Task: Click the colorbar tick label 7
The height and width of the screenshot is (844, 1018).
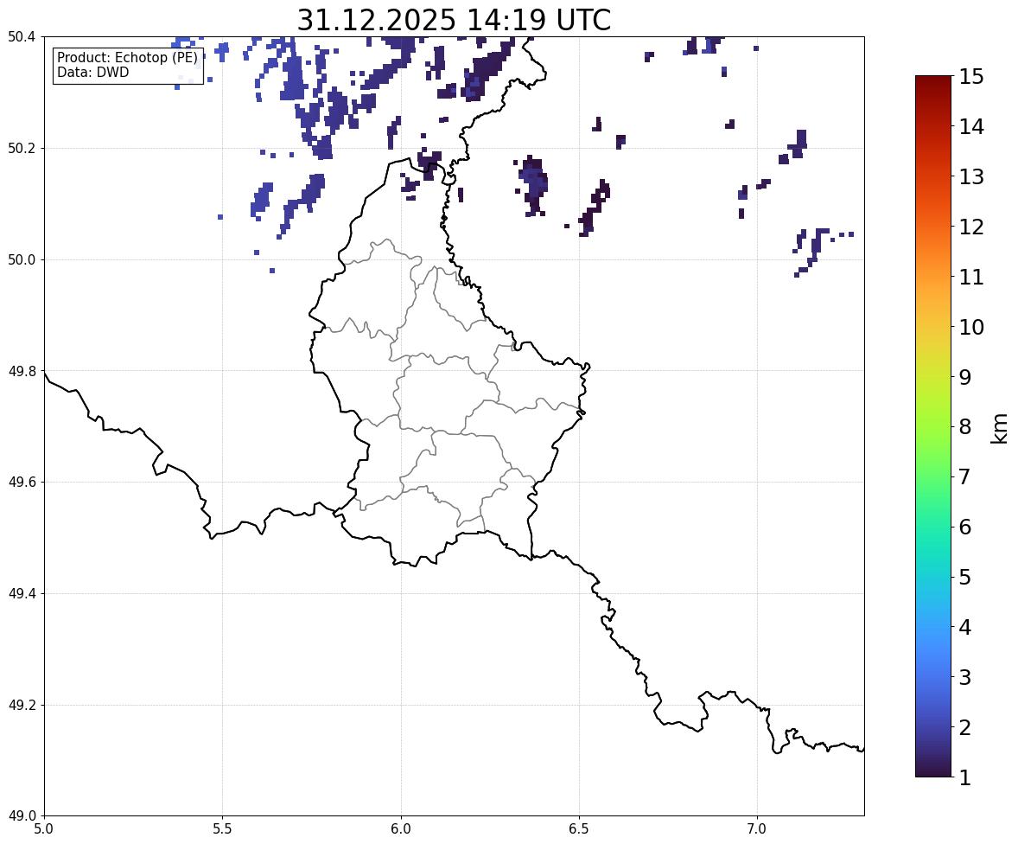Action: pyautogui.click(x=964, y=476)
